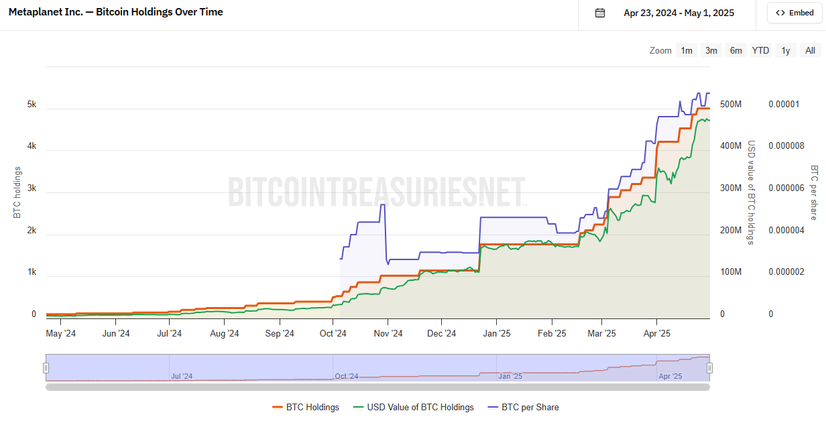Click the Oct '24 marker in the navigator

[x=345, y=376]
